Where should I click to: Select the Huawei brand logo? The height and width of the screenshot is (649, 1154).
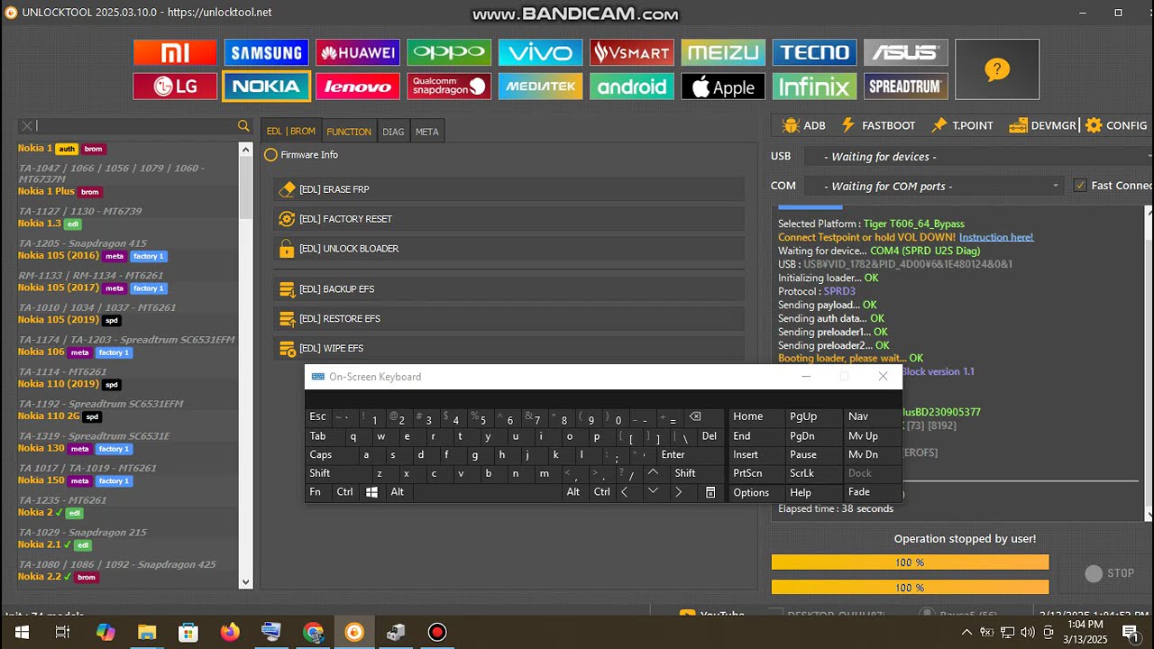tap(358, 52)
